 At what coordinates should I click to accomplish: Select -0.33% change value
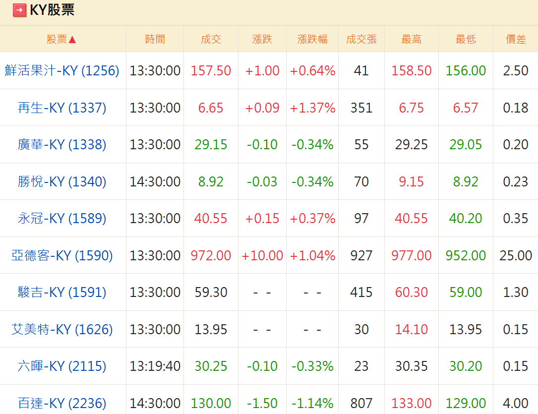point(312,366)
